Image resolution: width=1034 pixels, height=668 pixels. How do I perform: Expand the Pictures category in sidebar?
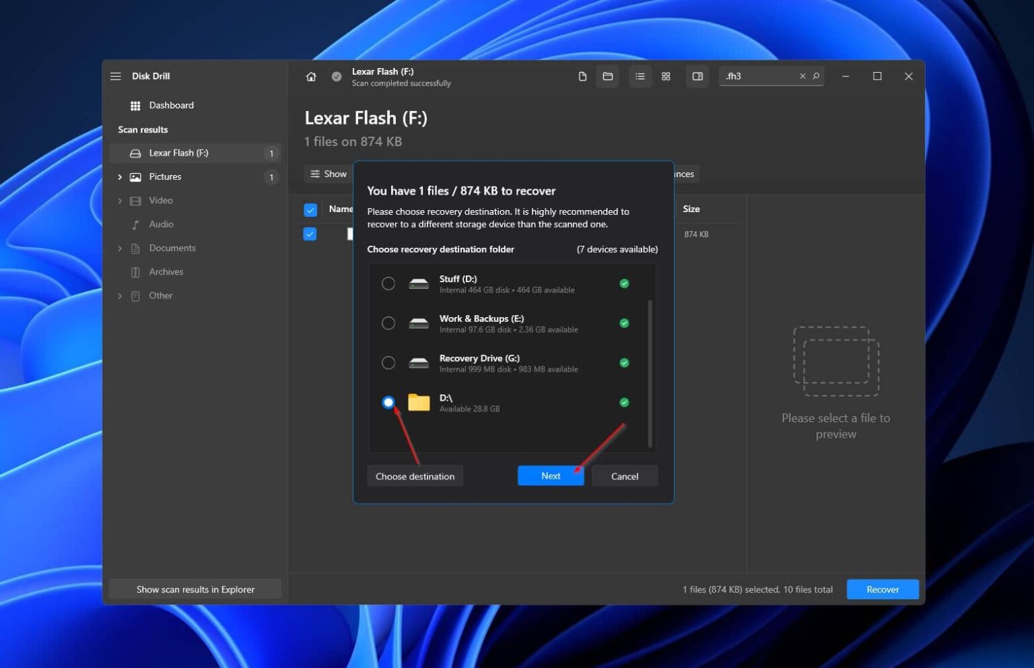[120, 177]
